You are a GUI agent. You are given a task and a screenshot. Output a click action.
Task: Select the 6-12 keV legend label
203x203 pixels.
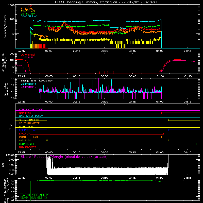pos(27,9)
